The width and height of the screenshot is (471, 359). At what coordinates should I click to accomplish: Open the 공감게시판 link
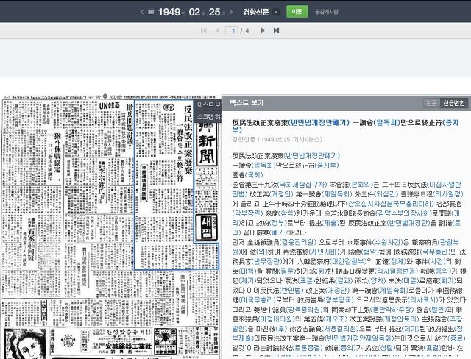tap(327, 12)
